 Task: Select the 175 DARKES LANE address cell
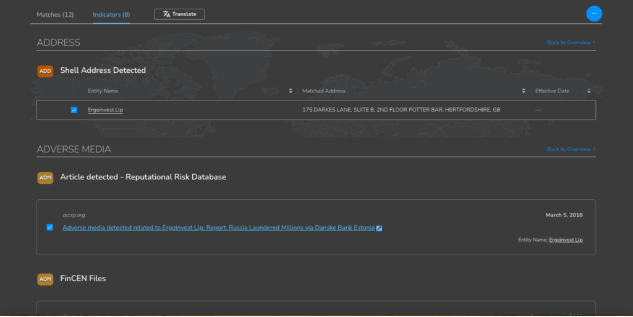(401, 110)
